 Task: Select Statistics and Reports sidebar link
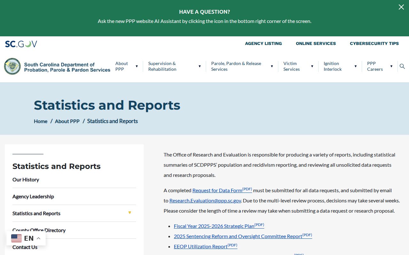tap(36, 214)
